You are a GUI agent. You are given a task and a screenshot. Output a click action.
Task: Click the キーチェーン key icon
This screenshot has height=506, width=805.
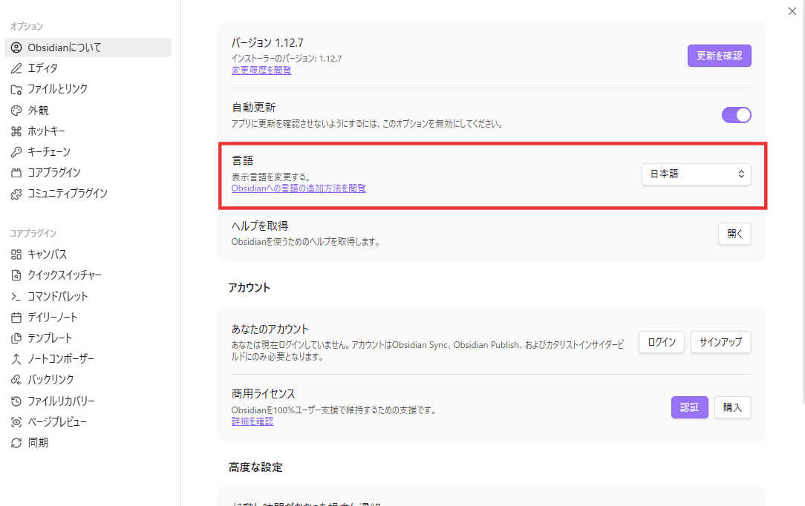tap(16, 152)
